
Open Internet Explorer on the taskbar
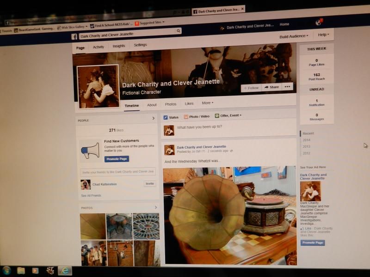click(x=65, y=271)
